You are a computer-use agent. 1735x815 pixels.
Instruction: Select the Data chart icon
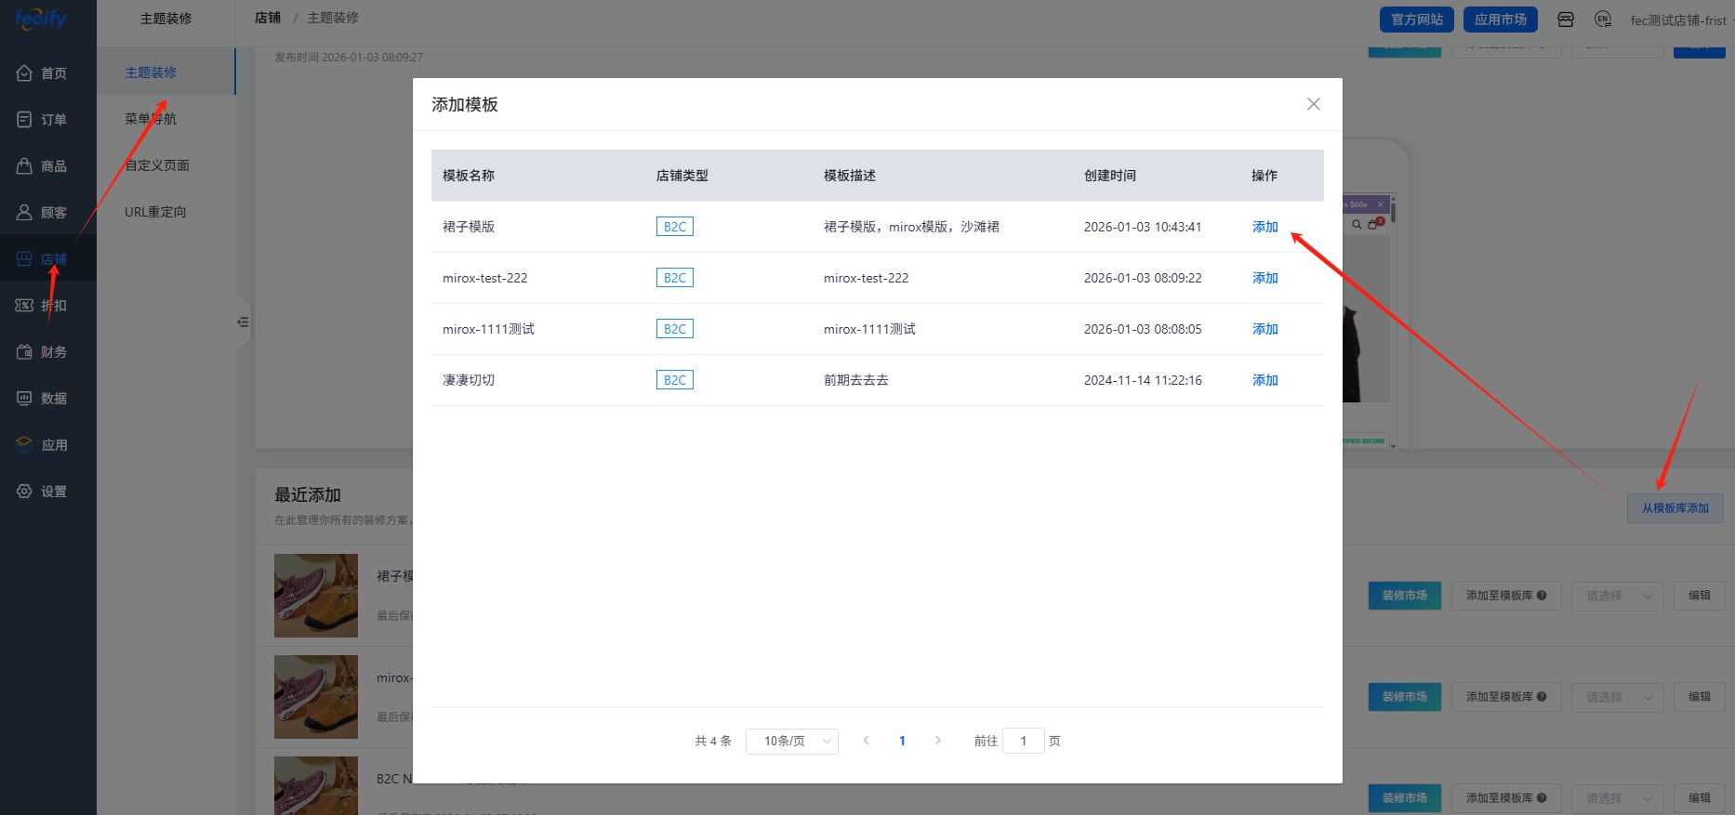click(x=25, y=399)
